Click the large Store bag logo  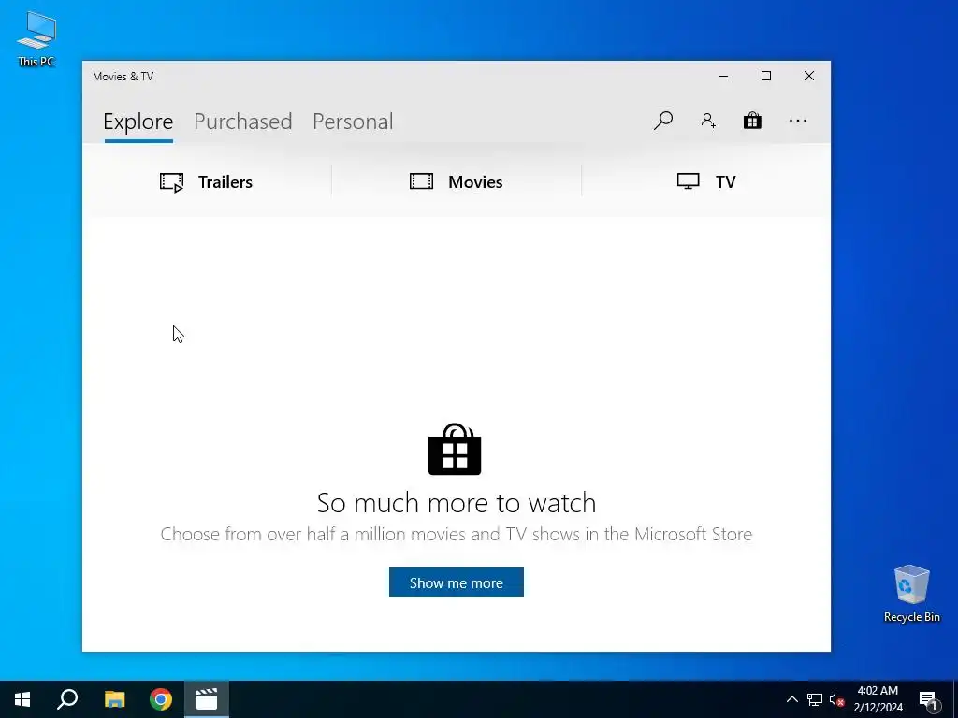click(x=455, y=450)
